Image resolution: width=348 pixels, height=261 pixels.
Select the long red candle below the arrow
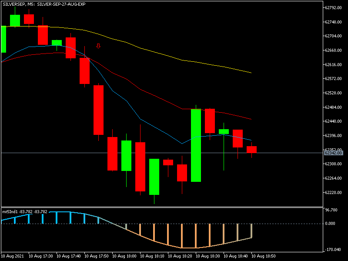99,110
